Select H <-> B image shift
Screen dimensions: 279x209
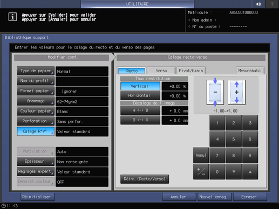140,110
